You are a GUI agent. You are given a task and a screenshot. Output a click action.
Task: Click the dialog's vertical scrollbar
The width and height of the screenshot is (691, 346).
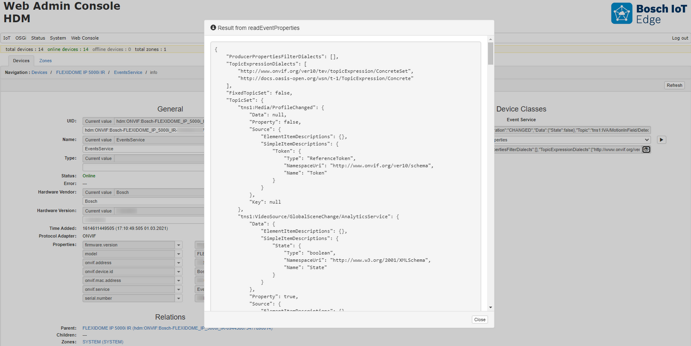(489, 53)
